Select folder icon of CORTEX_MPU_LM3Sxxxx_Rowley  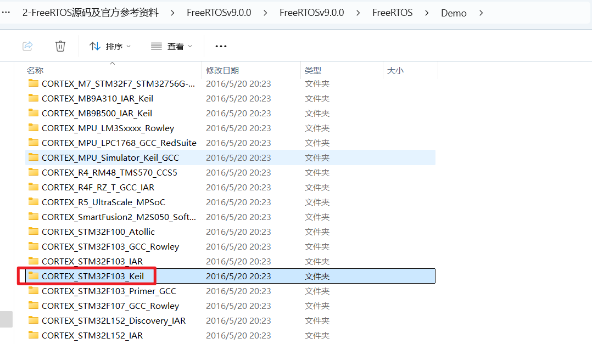pos(33,128)
